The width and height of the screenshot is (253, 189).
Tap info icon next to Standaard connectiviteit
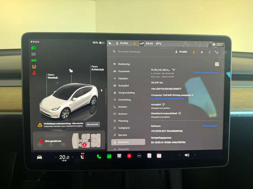coord(179,113)
